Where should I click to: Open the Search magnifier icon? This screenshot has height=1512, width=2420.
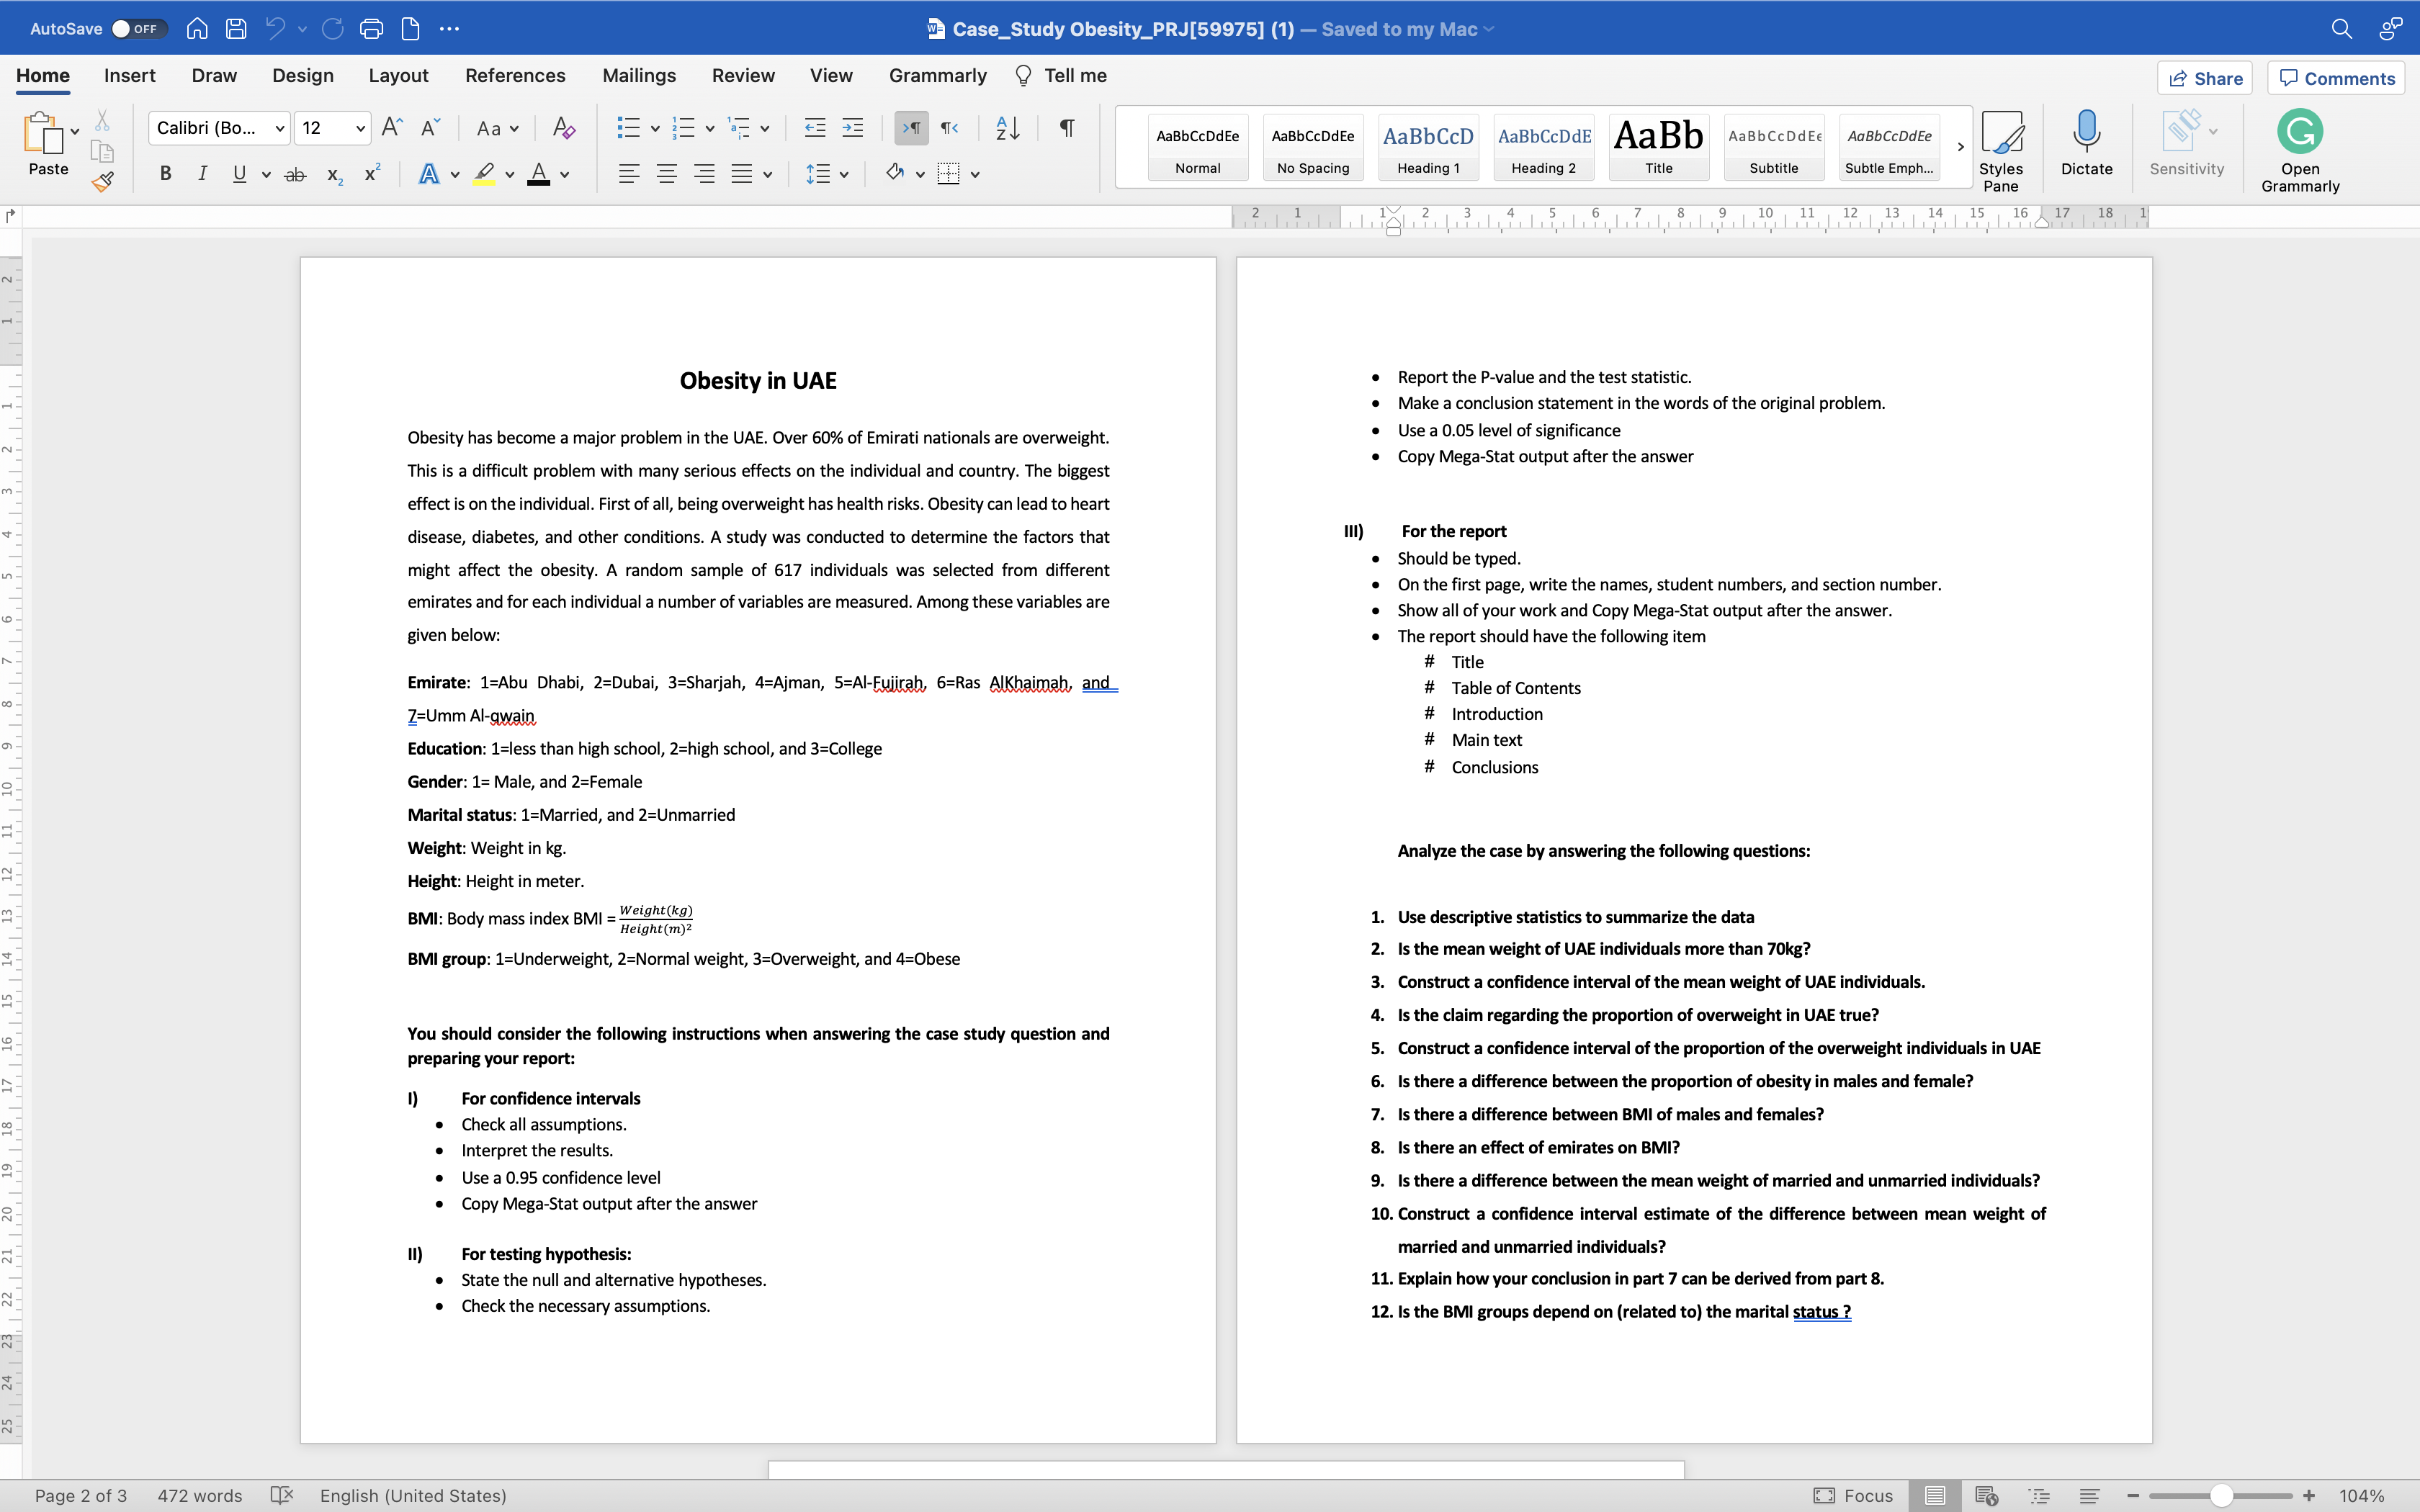point(2341,29)
